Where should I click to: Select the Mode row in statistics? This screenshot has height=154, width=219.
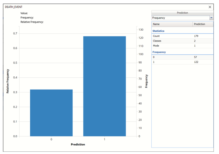pos(182,46)
